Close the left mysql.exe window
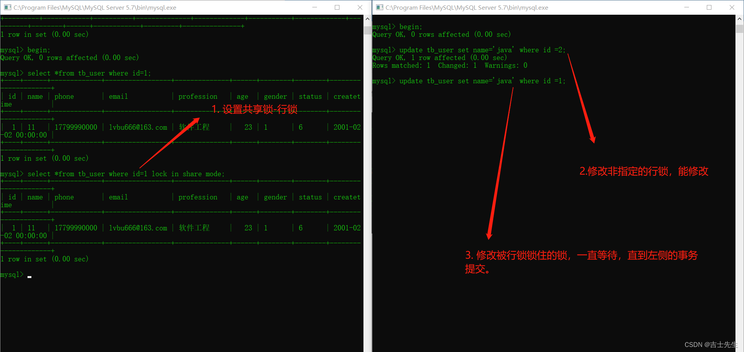The width and height of the screenshot is (744, 352). pyautogui.click(x=360, y=7)
